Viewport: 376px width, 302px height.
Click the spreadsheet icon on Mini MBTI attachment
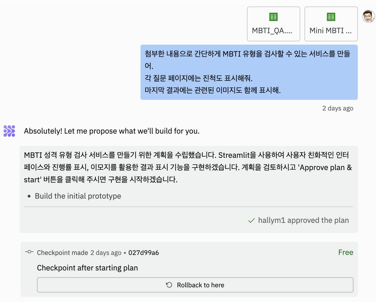tap(331, 17)
